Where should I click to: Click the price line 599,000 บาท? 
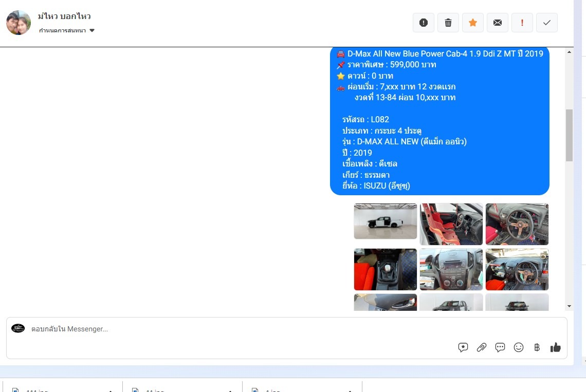point(387,65)
